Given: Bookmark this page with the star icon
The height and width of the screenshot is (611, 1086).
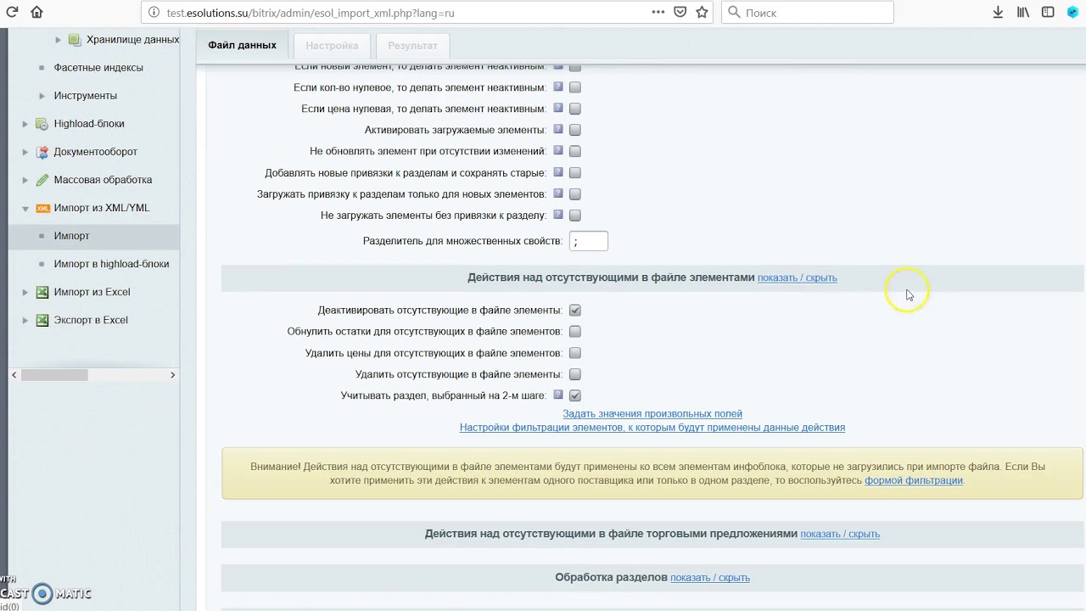Looking at the screenshot, I should point(703,12).
